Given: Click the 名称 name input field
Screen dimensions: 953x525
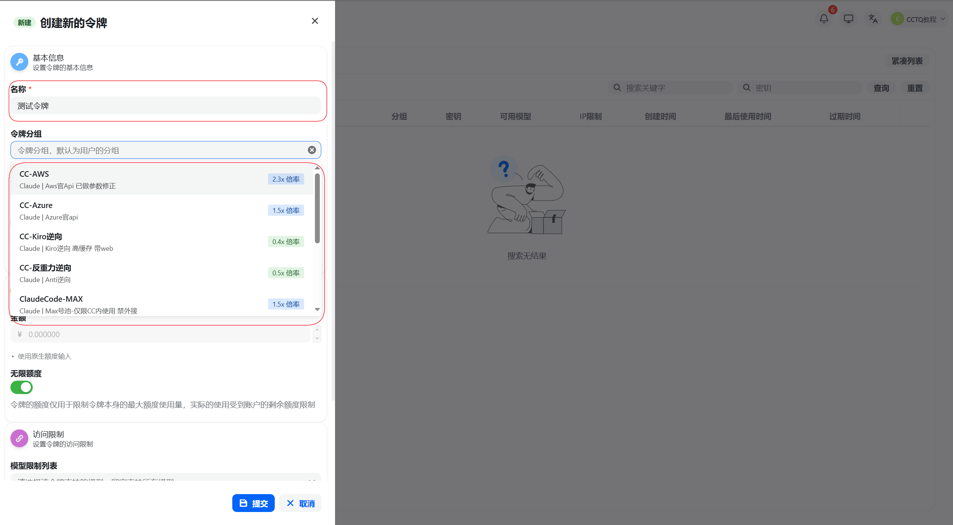Looking at the screenshot, I should point(166,106).
